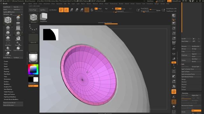The height and width of the screenshot is (114, 204).
Task: Open the current brush thumbnail ZModeler
Action: (33, 18)
